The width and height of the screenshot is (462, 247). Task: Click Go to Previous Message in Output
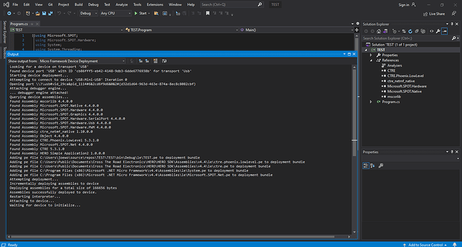(141, 61)
